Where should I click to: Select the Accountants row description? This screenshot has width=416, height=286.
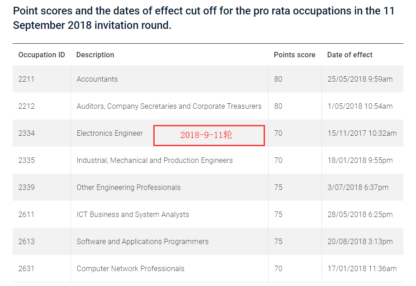tap(97, 79)
